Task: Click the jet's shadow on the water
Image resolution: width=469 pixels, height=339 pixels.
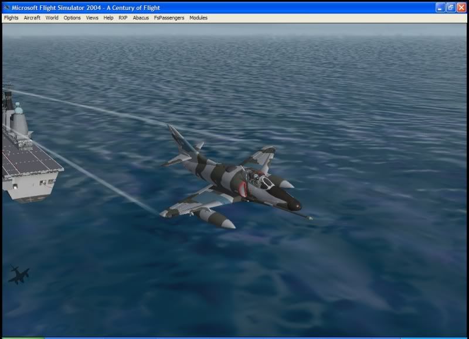Action: tap(19, 274)
